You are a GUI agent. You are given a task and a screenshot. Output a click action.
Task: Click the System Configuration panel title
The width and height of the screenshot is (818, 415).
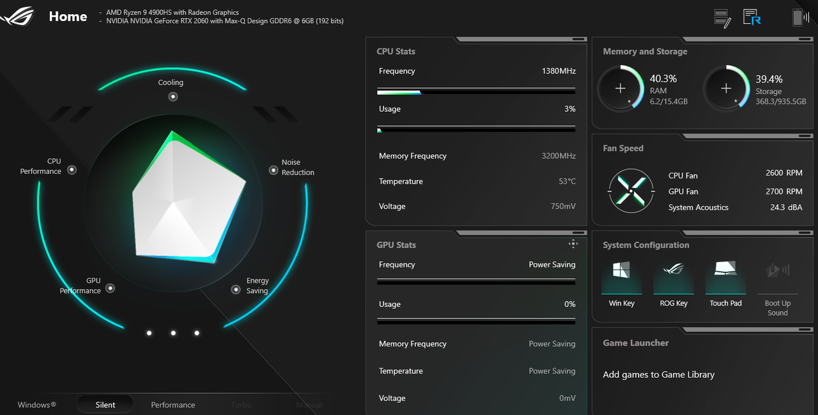click(x=646, y=245)
